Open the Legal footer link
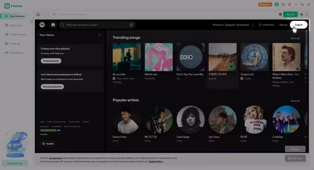This screenshot has width=314, height=170. click(x=42, y=122)
